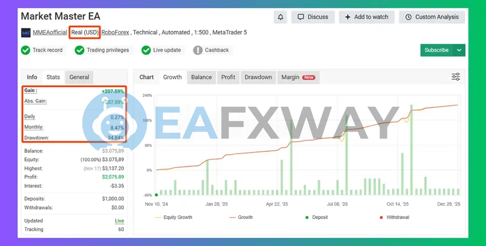Viewport: 486px width, 246px height.
Task: Toggle Deposit legend marker
Action: point(316,217)
